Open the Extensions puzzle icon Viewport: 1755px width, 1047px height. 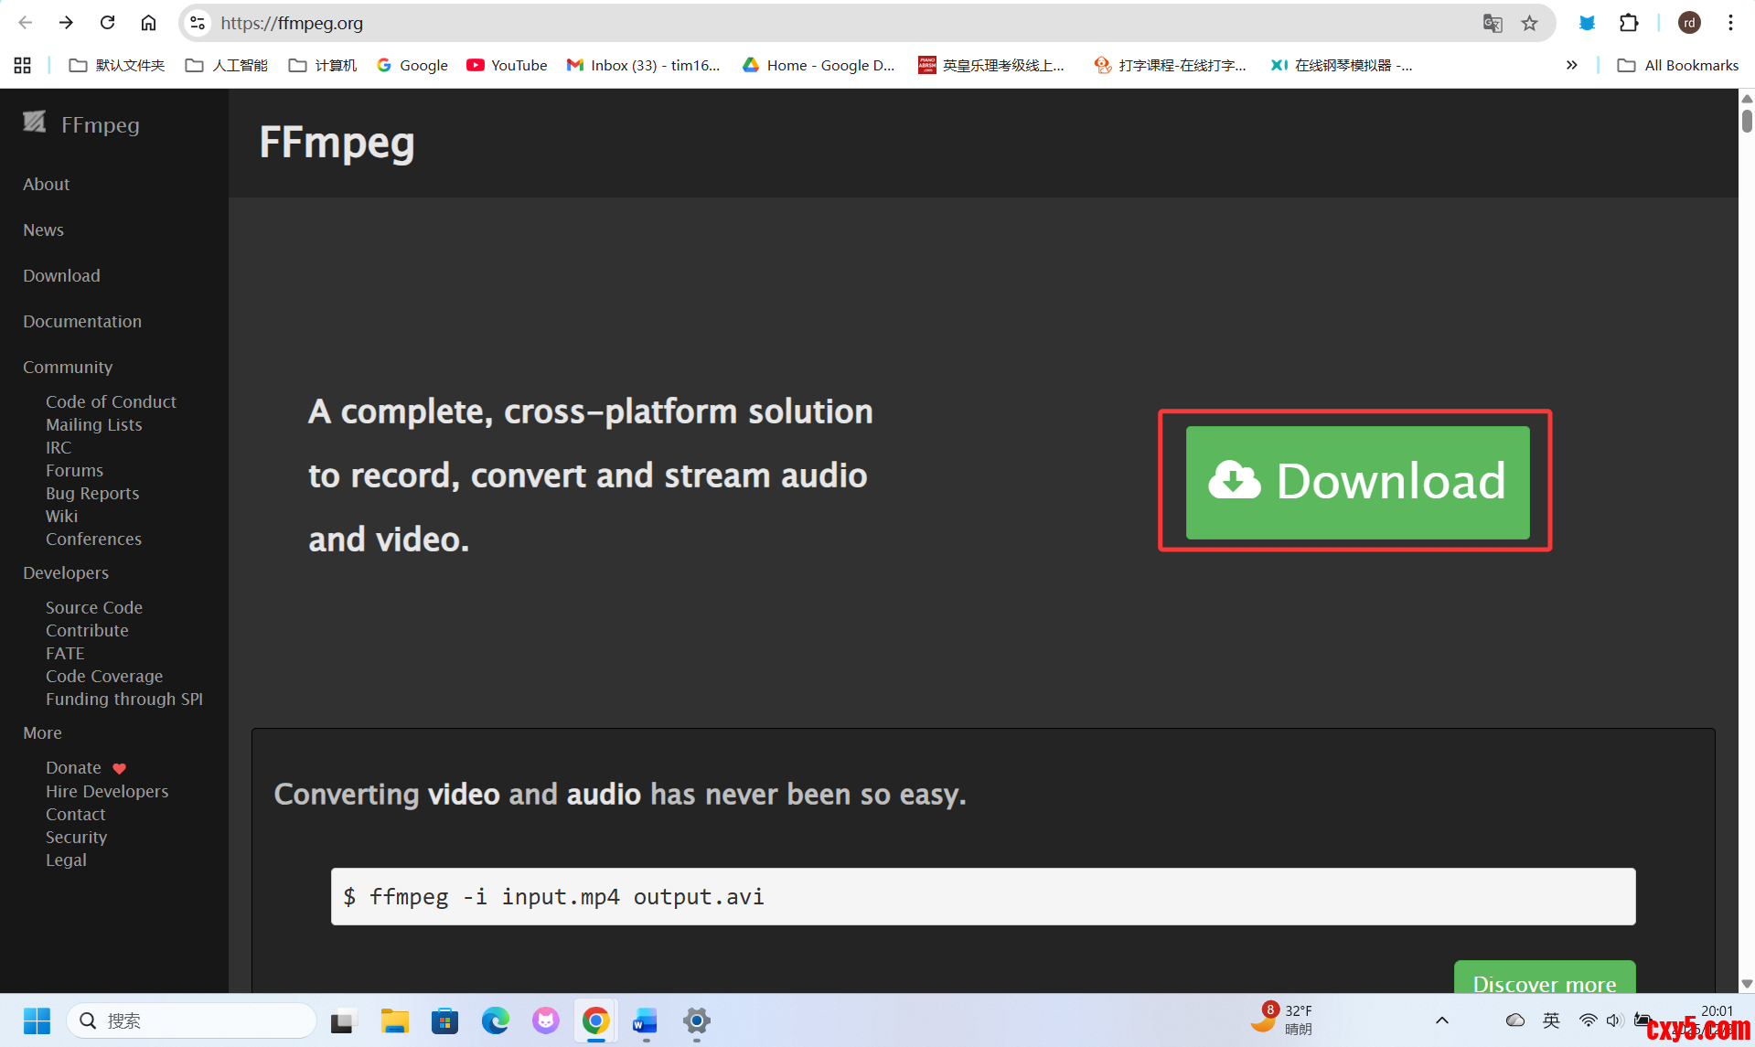(1629, 23)
